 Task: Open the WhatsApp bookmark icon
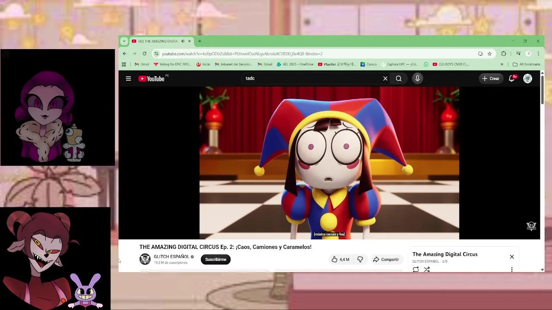pos(426,64)
